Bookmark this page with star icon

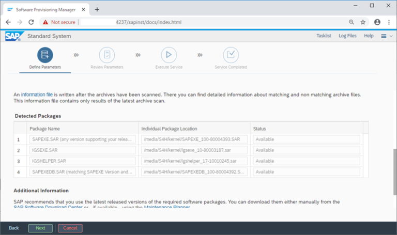363,22
